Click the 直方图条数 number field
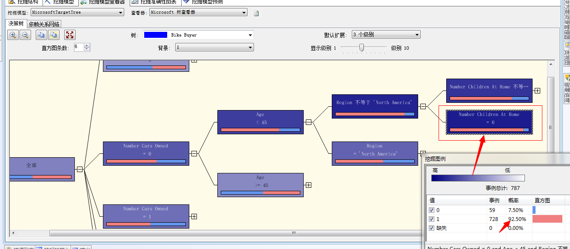This screenshot has height=249, width=570. pyautogui.click(x=79, y=48)
